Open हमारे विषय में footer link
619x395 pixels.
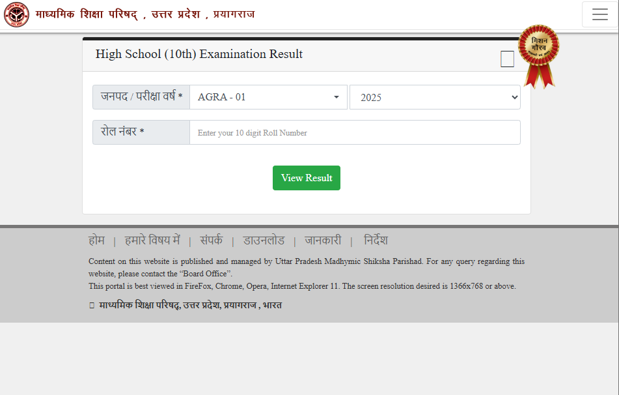(152, 241)
